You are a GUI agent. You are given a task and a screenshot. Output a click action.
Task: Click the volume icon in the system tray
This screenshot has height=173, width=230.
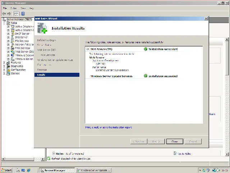pyautogui.click(x=218, y=170)
